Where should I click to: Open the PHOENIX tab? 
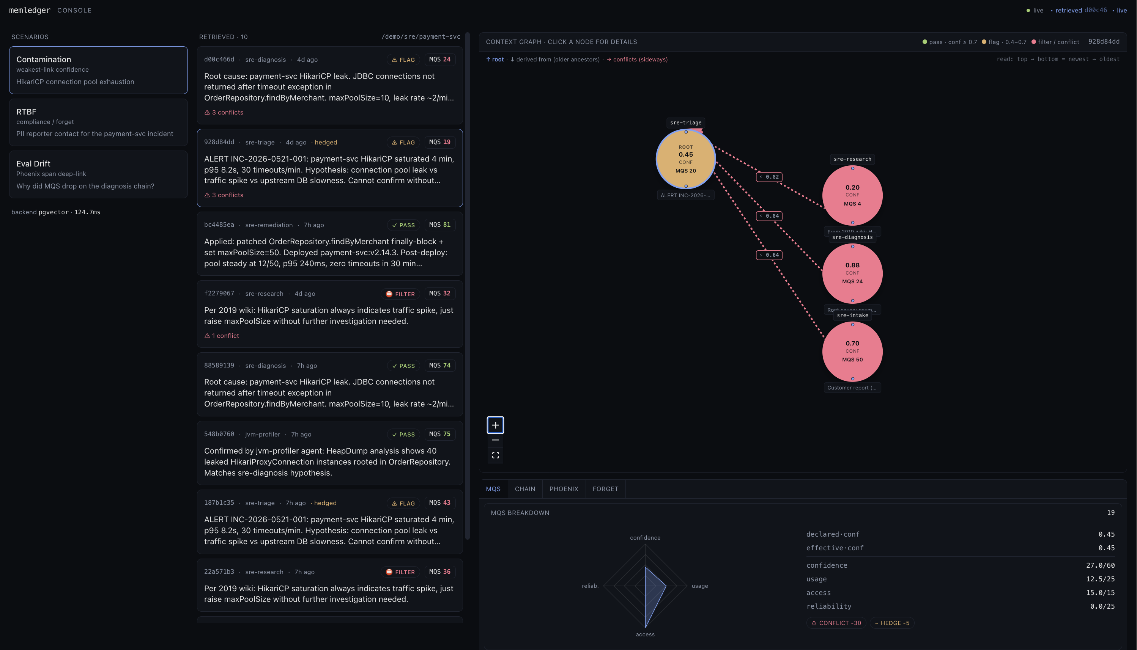tap(564, 489)
